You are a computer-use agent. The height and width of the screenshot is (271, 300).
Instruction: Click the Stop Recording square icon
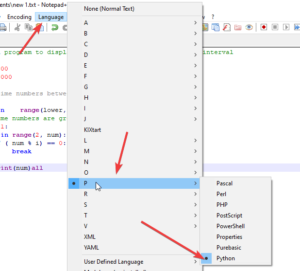(275, 27)
